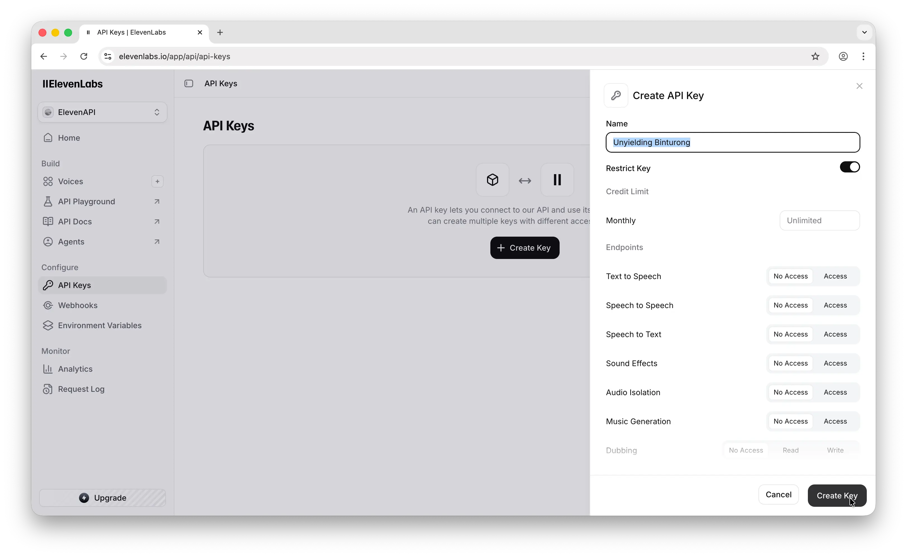907x557 pixels.
Task: Open Environment Variables settings
Action: pos(99,325)
